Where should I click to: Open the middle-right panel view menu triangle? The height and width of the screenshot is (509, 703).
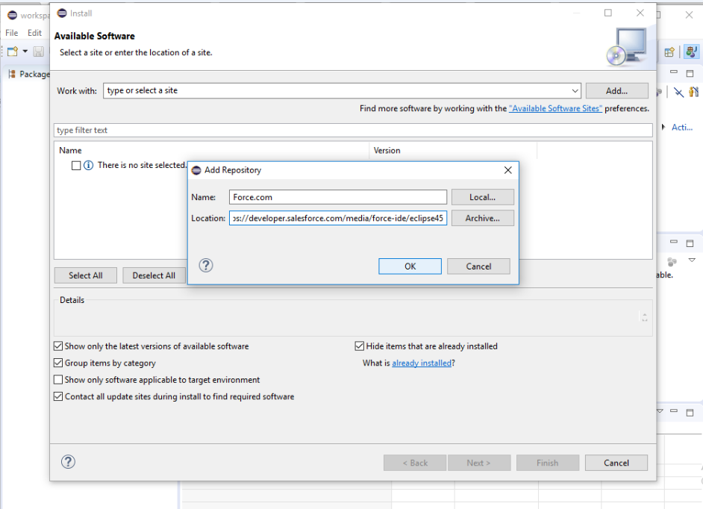click(692, 260)
